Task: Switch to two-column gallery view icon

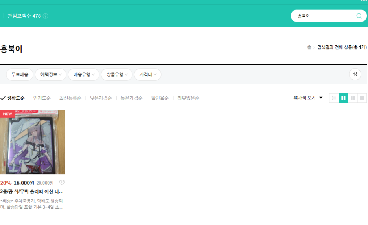Action: pos(353,98)
